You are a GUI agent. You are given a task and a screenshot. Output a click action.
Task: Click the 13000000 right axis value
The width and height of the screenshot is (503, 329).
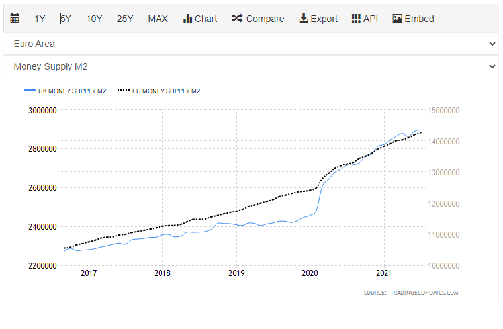pyautogui.click(x=443, y=173)
